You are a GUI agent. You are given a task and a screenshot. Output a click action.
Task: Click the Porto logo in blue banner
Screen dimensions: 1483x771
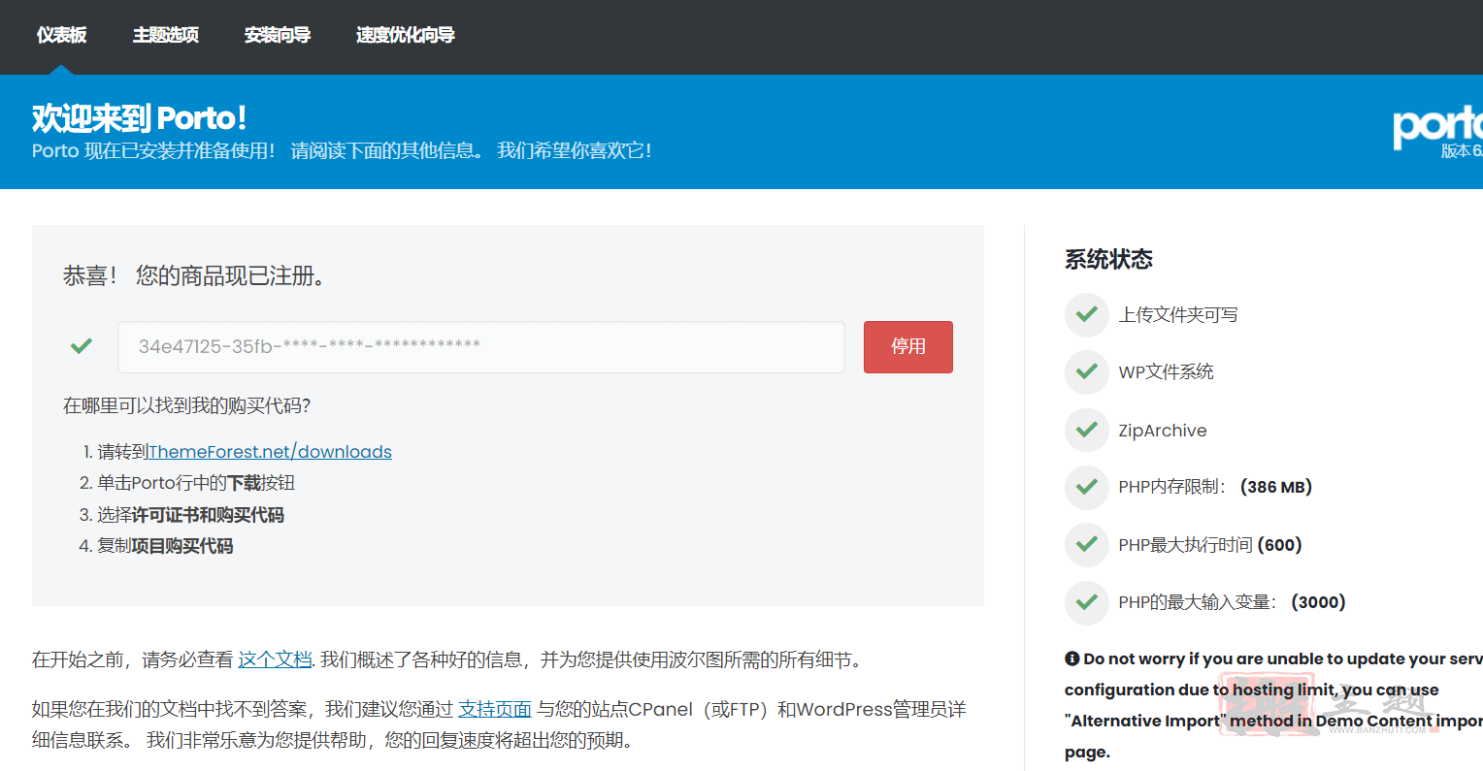click(x=1437, y=126)
